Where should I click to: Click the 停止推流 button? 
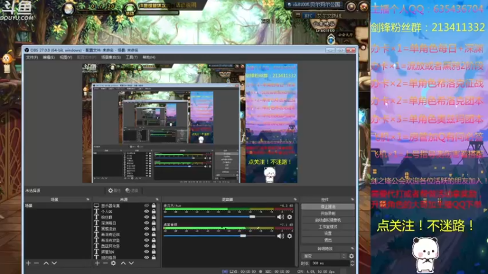pyautogui.click(x=328, y=206)
